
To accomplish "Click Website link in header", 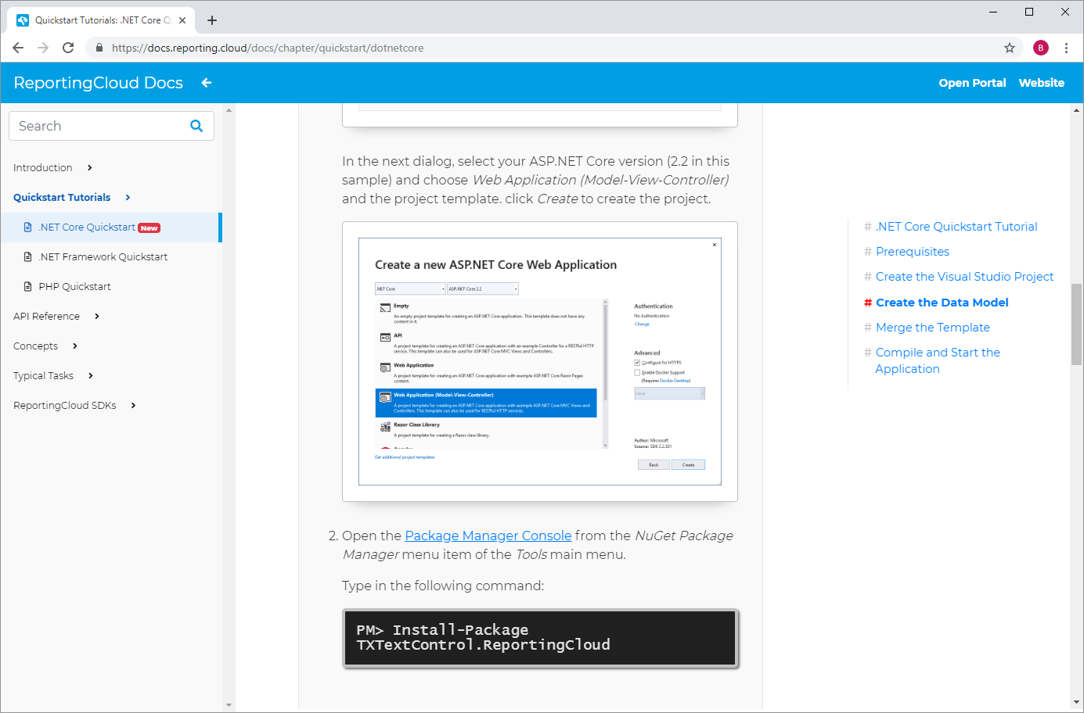I will click(x=1041, y=83).
